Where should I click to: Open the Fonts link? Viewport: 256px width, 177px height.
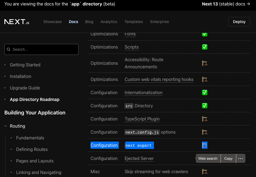(x=130, y=34)
